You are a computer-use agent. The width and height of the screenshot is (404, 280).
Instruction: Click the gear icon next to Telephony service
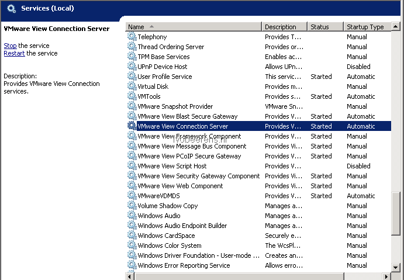132,37
